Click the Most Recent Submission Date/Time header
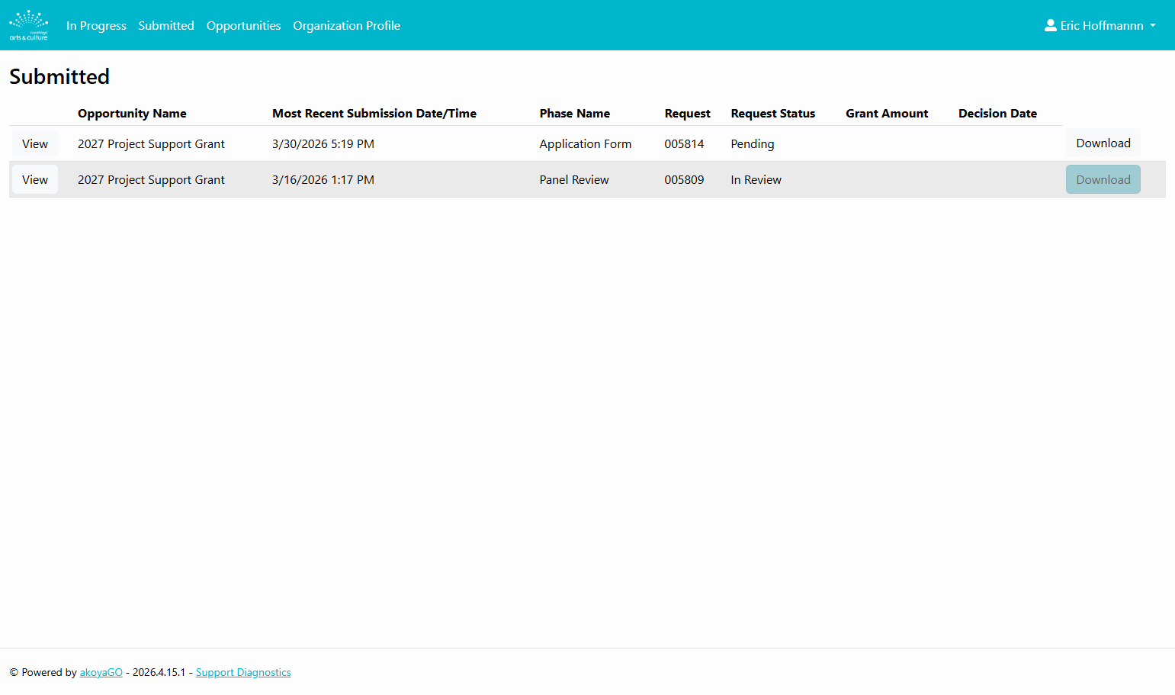Screen dimensions: 1175x695 point(374,113)
